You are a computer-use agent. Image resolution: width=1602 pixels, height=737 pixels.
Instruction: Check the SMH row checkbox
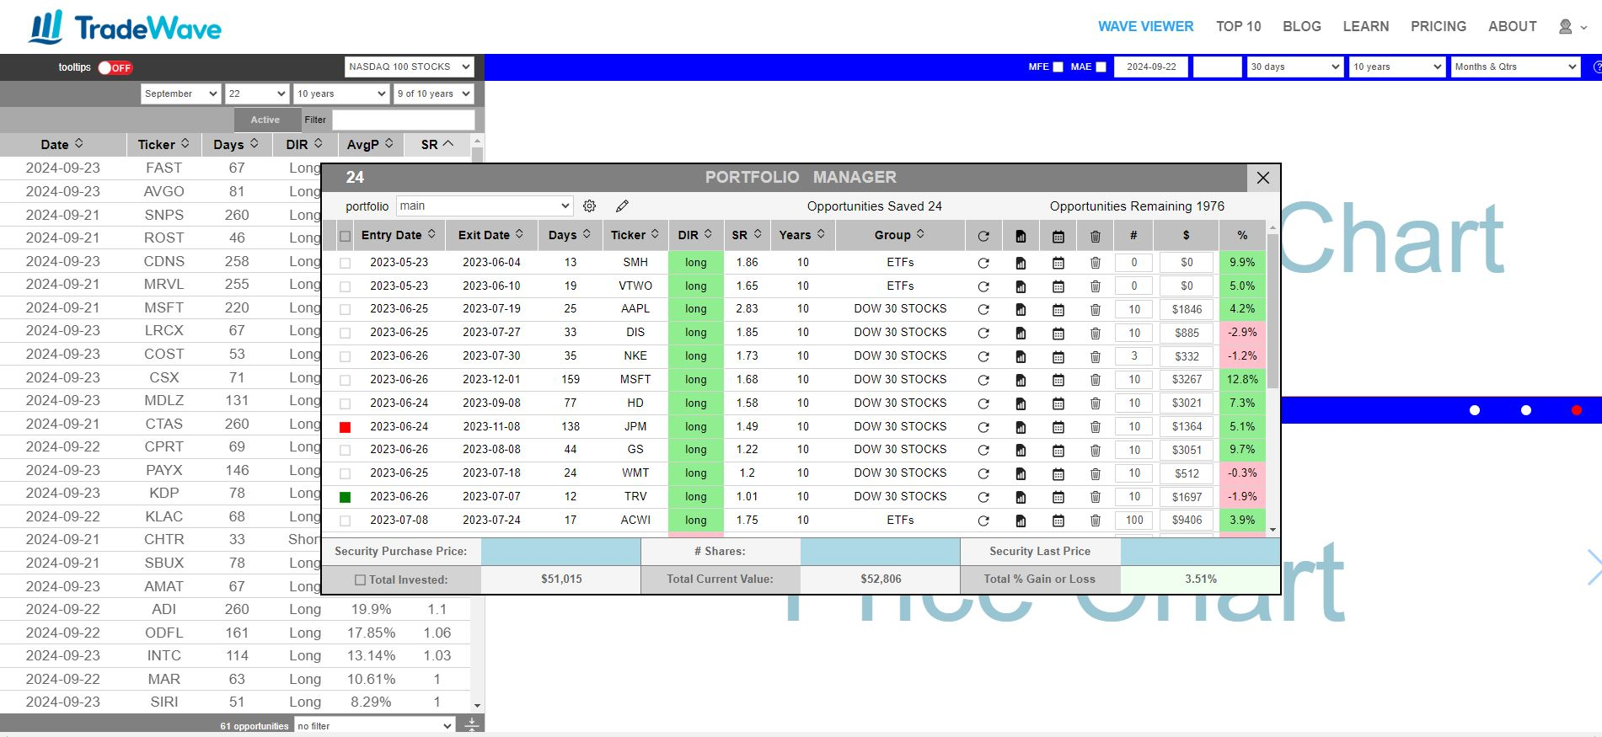[x=345, y=263]
